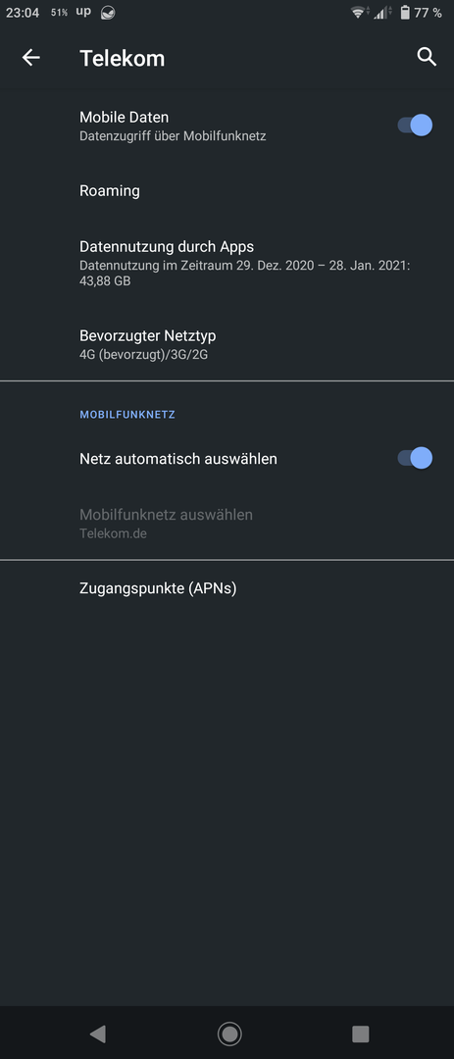Tap the Telekom page title

(x=123, y=58)
